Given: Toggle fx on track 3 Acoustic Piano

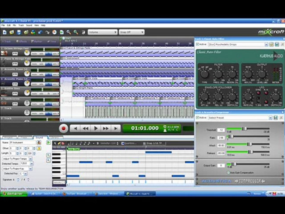Looking at the screenshot, I should [x=48, y=74].
